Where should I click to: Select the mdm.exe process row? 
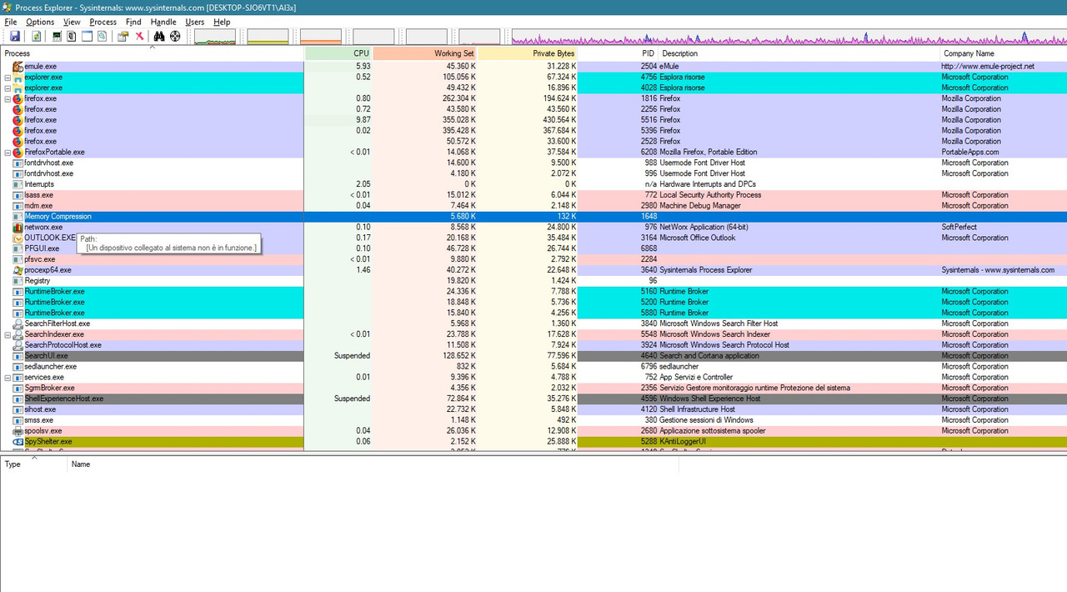click(x=533, y=206)
